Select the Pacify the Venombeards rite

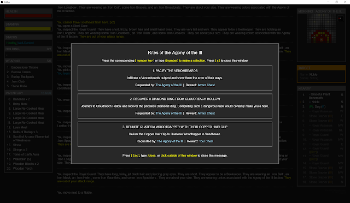click(x=175, y=78)
